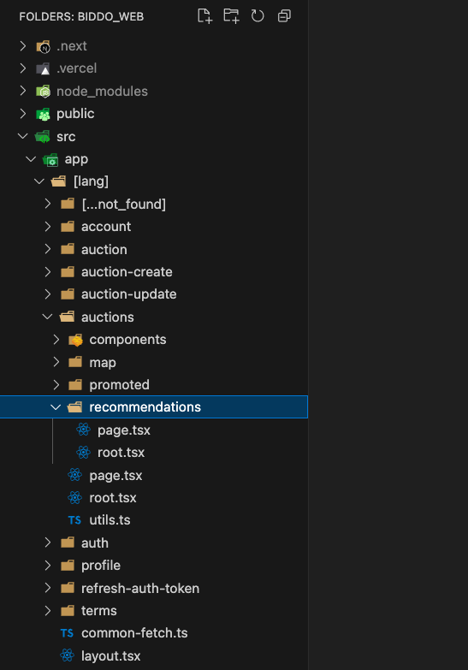Viewport: 468px width, 670px height.
Task: Click the New Folder icon
Action: pyautogui.click(x=231, y=16)
